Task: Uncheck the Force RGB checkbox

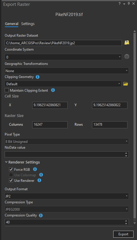Action: coord(11,169)
